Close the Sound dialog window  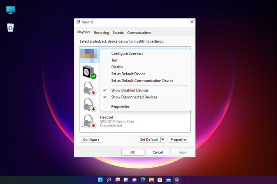192,22
